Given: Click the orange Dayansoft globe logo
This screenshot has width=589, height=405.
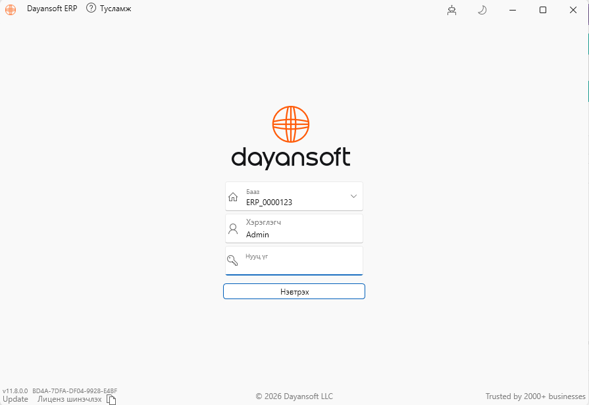Looking at the screenshot, I should click(291, 124).
